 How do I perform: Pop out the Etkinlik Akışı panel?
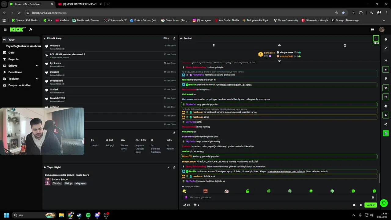pyautogui.click(x=174, y=38)
